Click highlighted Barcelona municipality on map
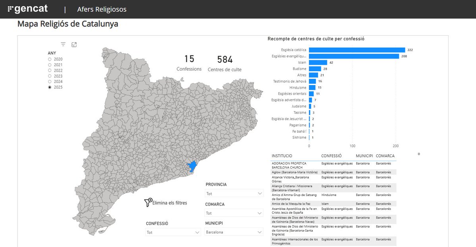Screen dimensions: 476x247 [192, 166]
